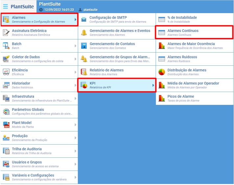Click the Batch flow icon
234x185 pixels.
[x=6, y=46]
